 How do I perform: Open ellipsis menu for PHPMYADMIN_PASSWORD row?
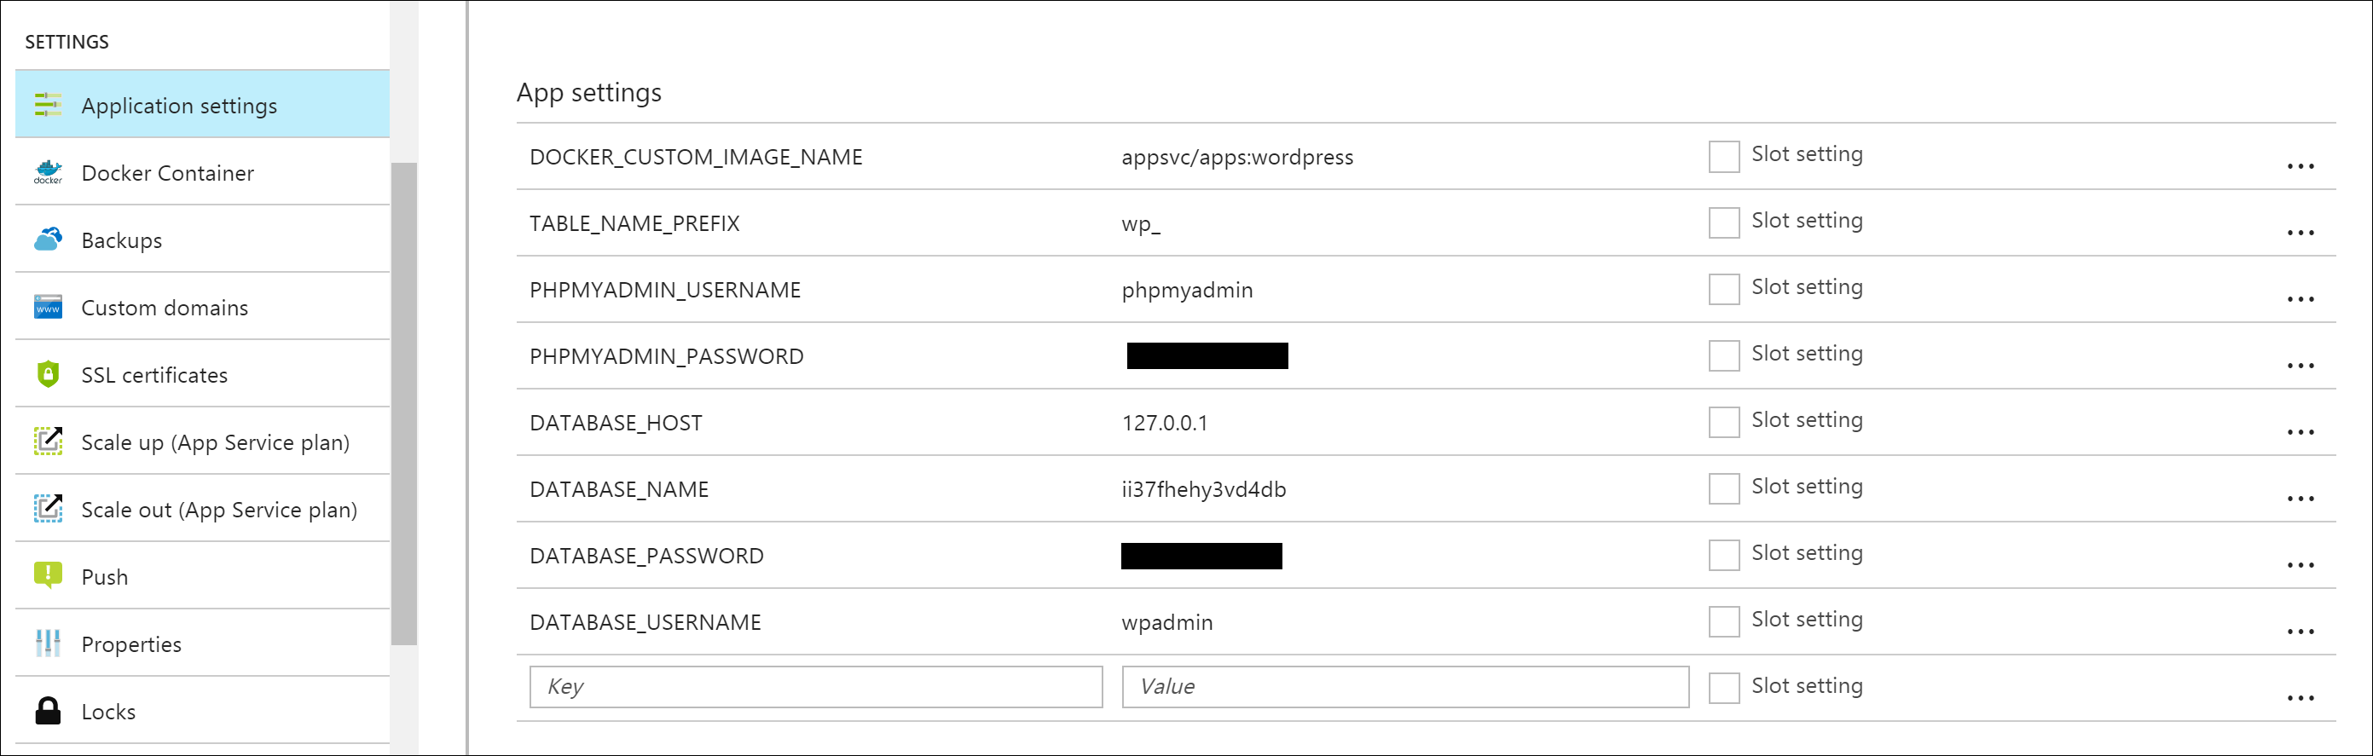pyautogui.click(x=2300, y=366)
